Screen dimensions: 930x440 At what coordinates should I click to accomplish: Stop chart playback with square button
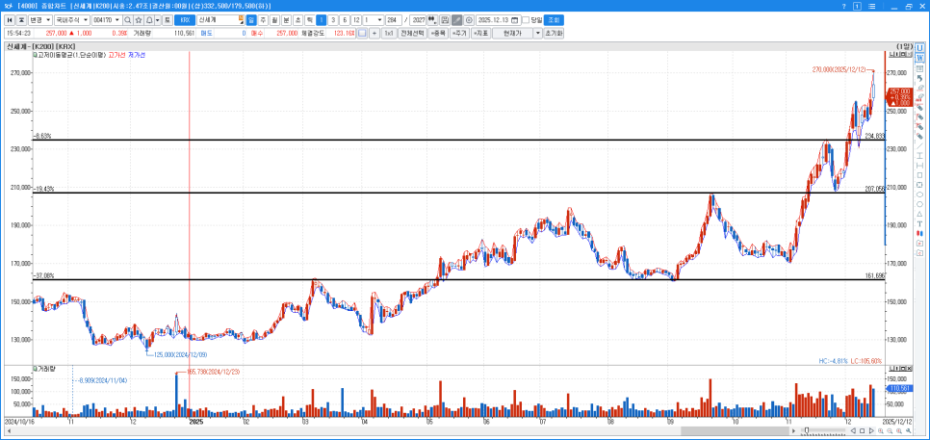coord(863,431)
